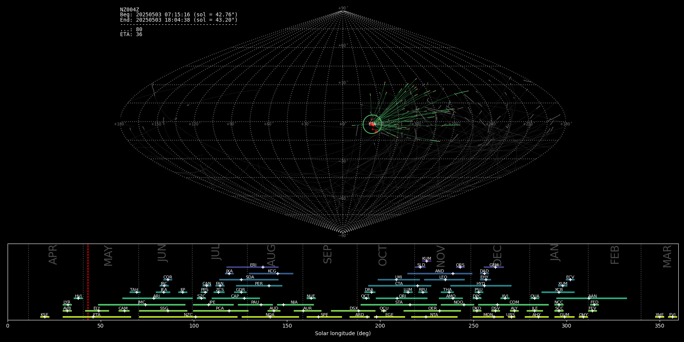Click the KUM shower label
The image size is (684, 342).
[427, 259]
